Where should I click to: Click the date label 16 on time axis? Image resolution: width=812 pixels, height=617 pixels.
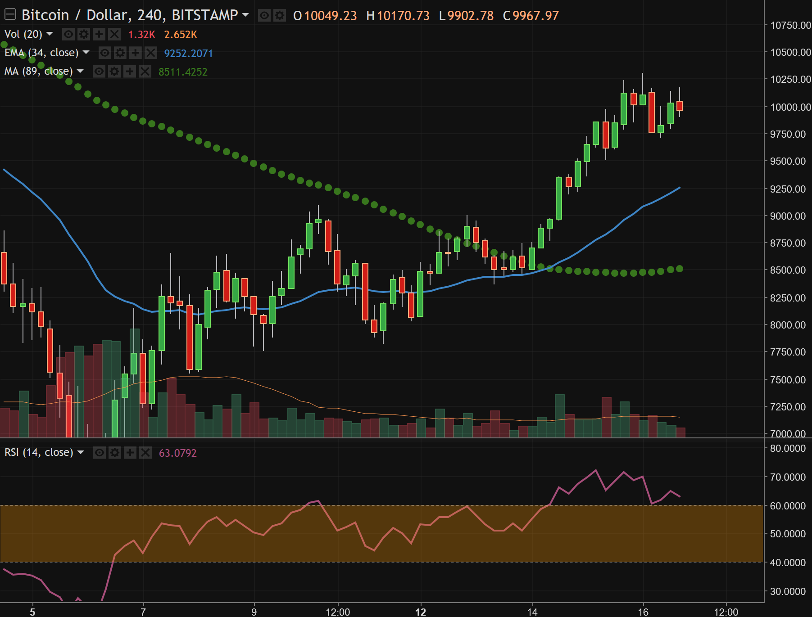643,612
